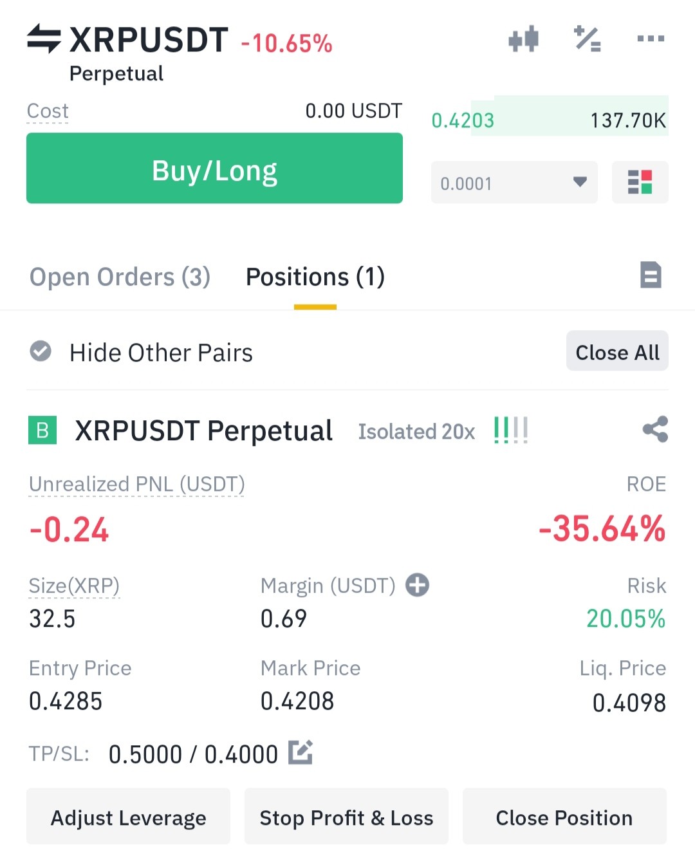Tap the green Buy/Long button
This screenshot has height=854, width=695.
click(214, 168)
